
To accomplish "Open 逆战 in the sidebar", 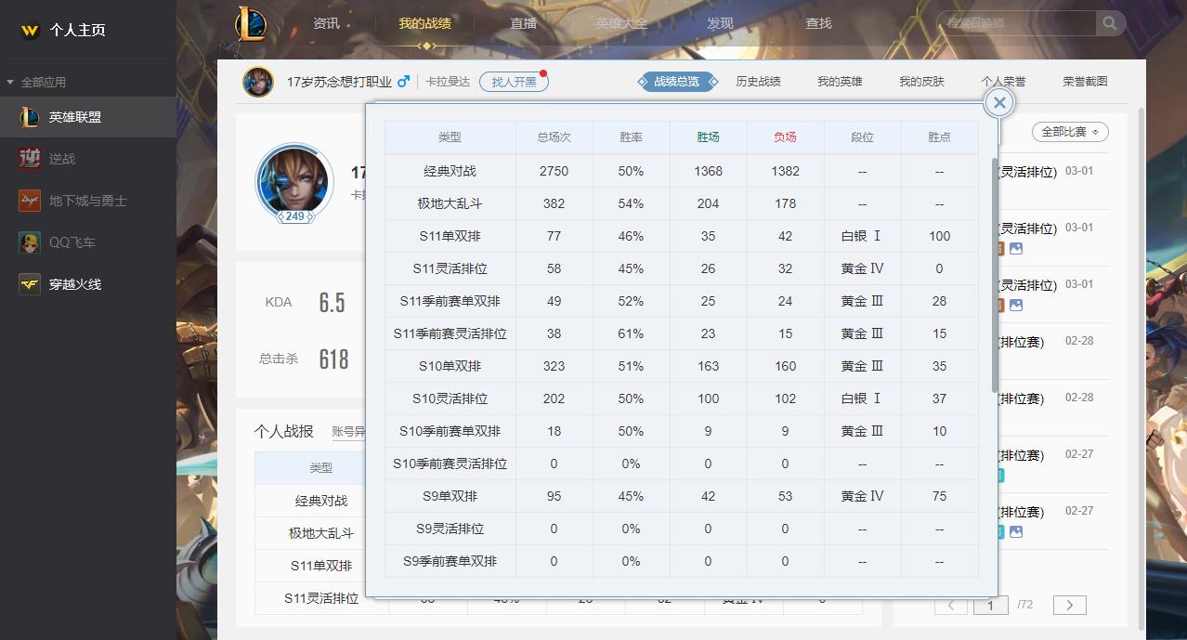I will tap(88, 159).
